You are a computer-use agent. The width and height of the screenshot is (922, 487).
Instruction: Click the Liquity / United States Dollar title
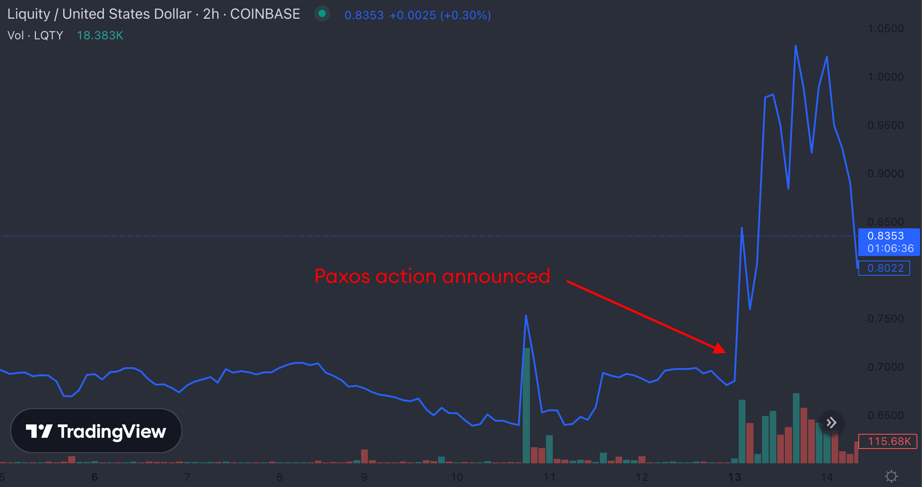click(100, 14)
